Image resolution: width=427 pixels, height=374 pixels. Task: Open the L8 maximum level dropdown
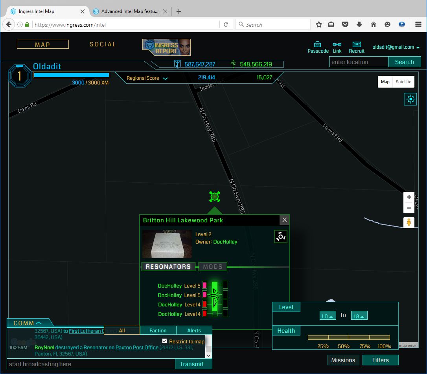point(359,316)
